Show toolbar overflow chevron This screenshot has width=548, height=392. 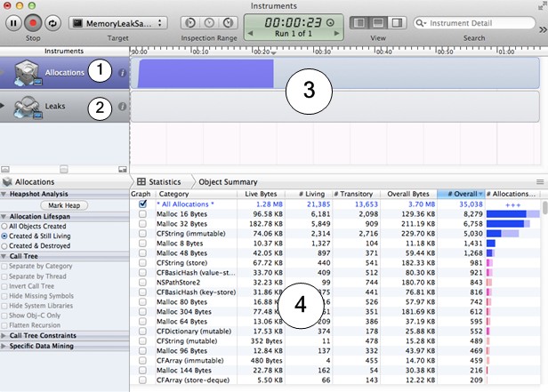pos(543,30)
